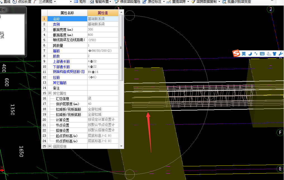Viewport: 284px width, 180px height.
Task: Click the 保护层厚度 value 40
Action: pyautogui.click(x=103, y=104)
